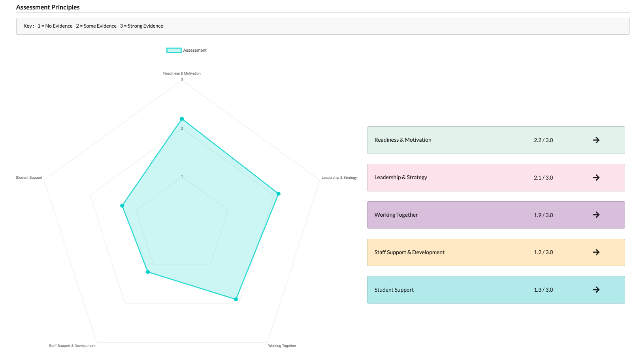Click the Working Together radar data point
The image size is (637, 358).
pyautogui.click(x=236, y=299)
